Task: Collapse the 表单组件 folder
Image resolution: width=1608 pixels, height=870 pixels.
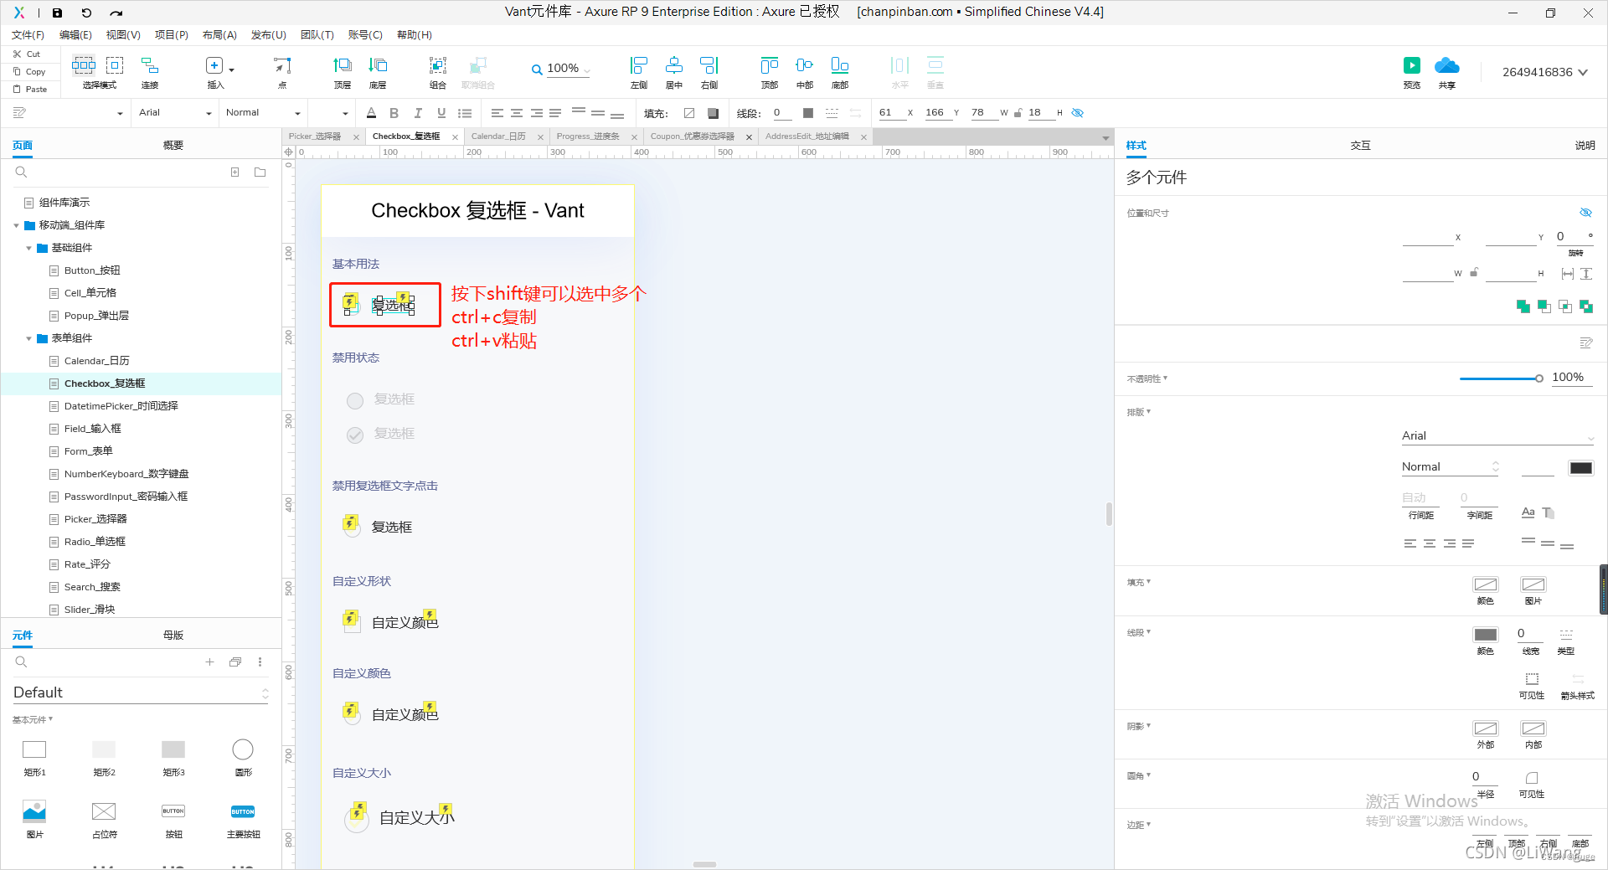Action: click(x=29, y=338)
